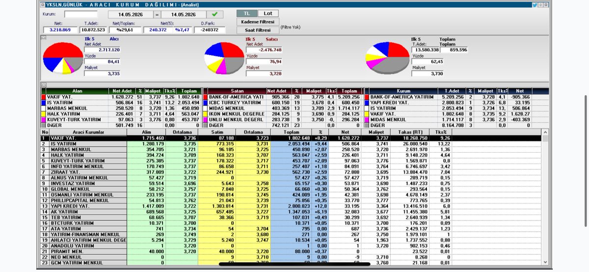
Task: Select MARBAS MENKUL row in main table
Action: (x=291, y=149)
